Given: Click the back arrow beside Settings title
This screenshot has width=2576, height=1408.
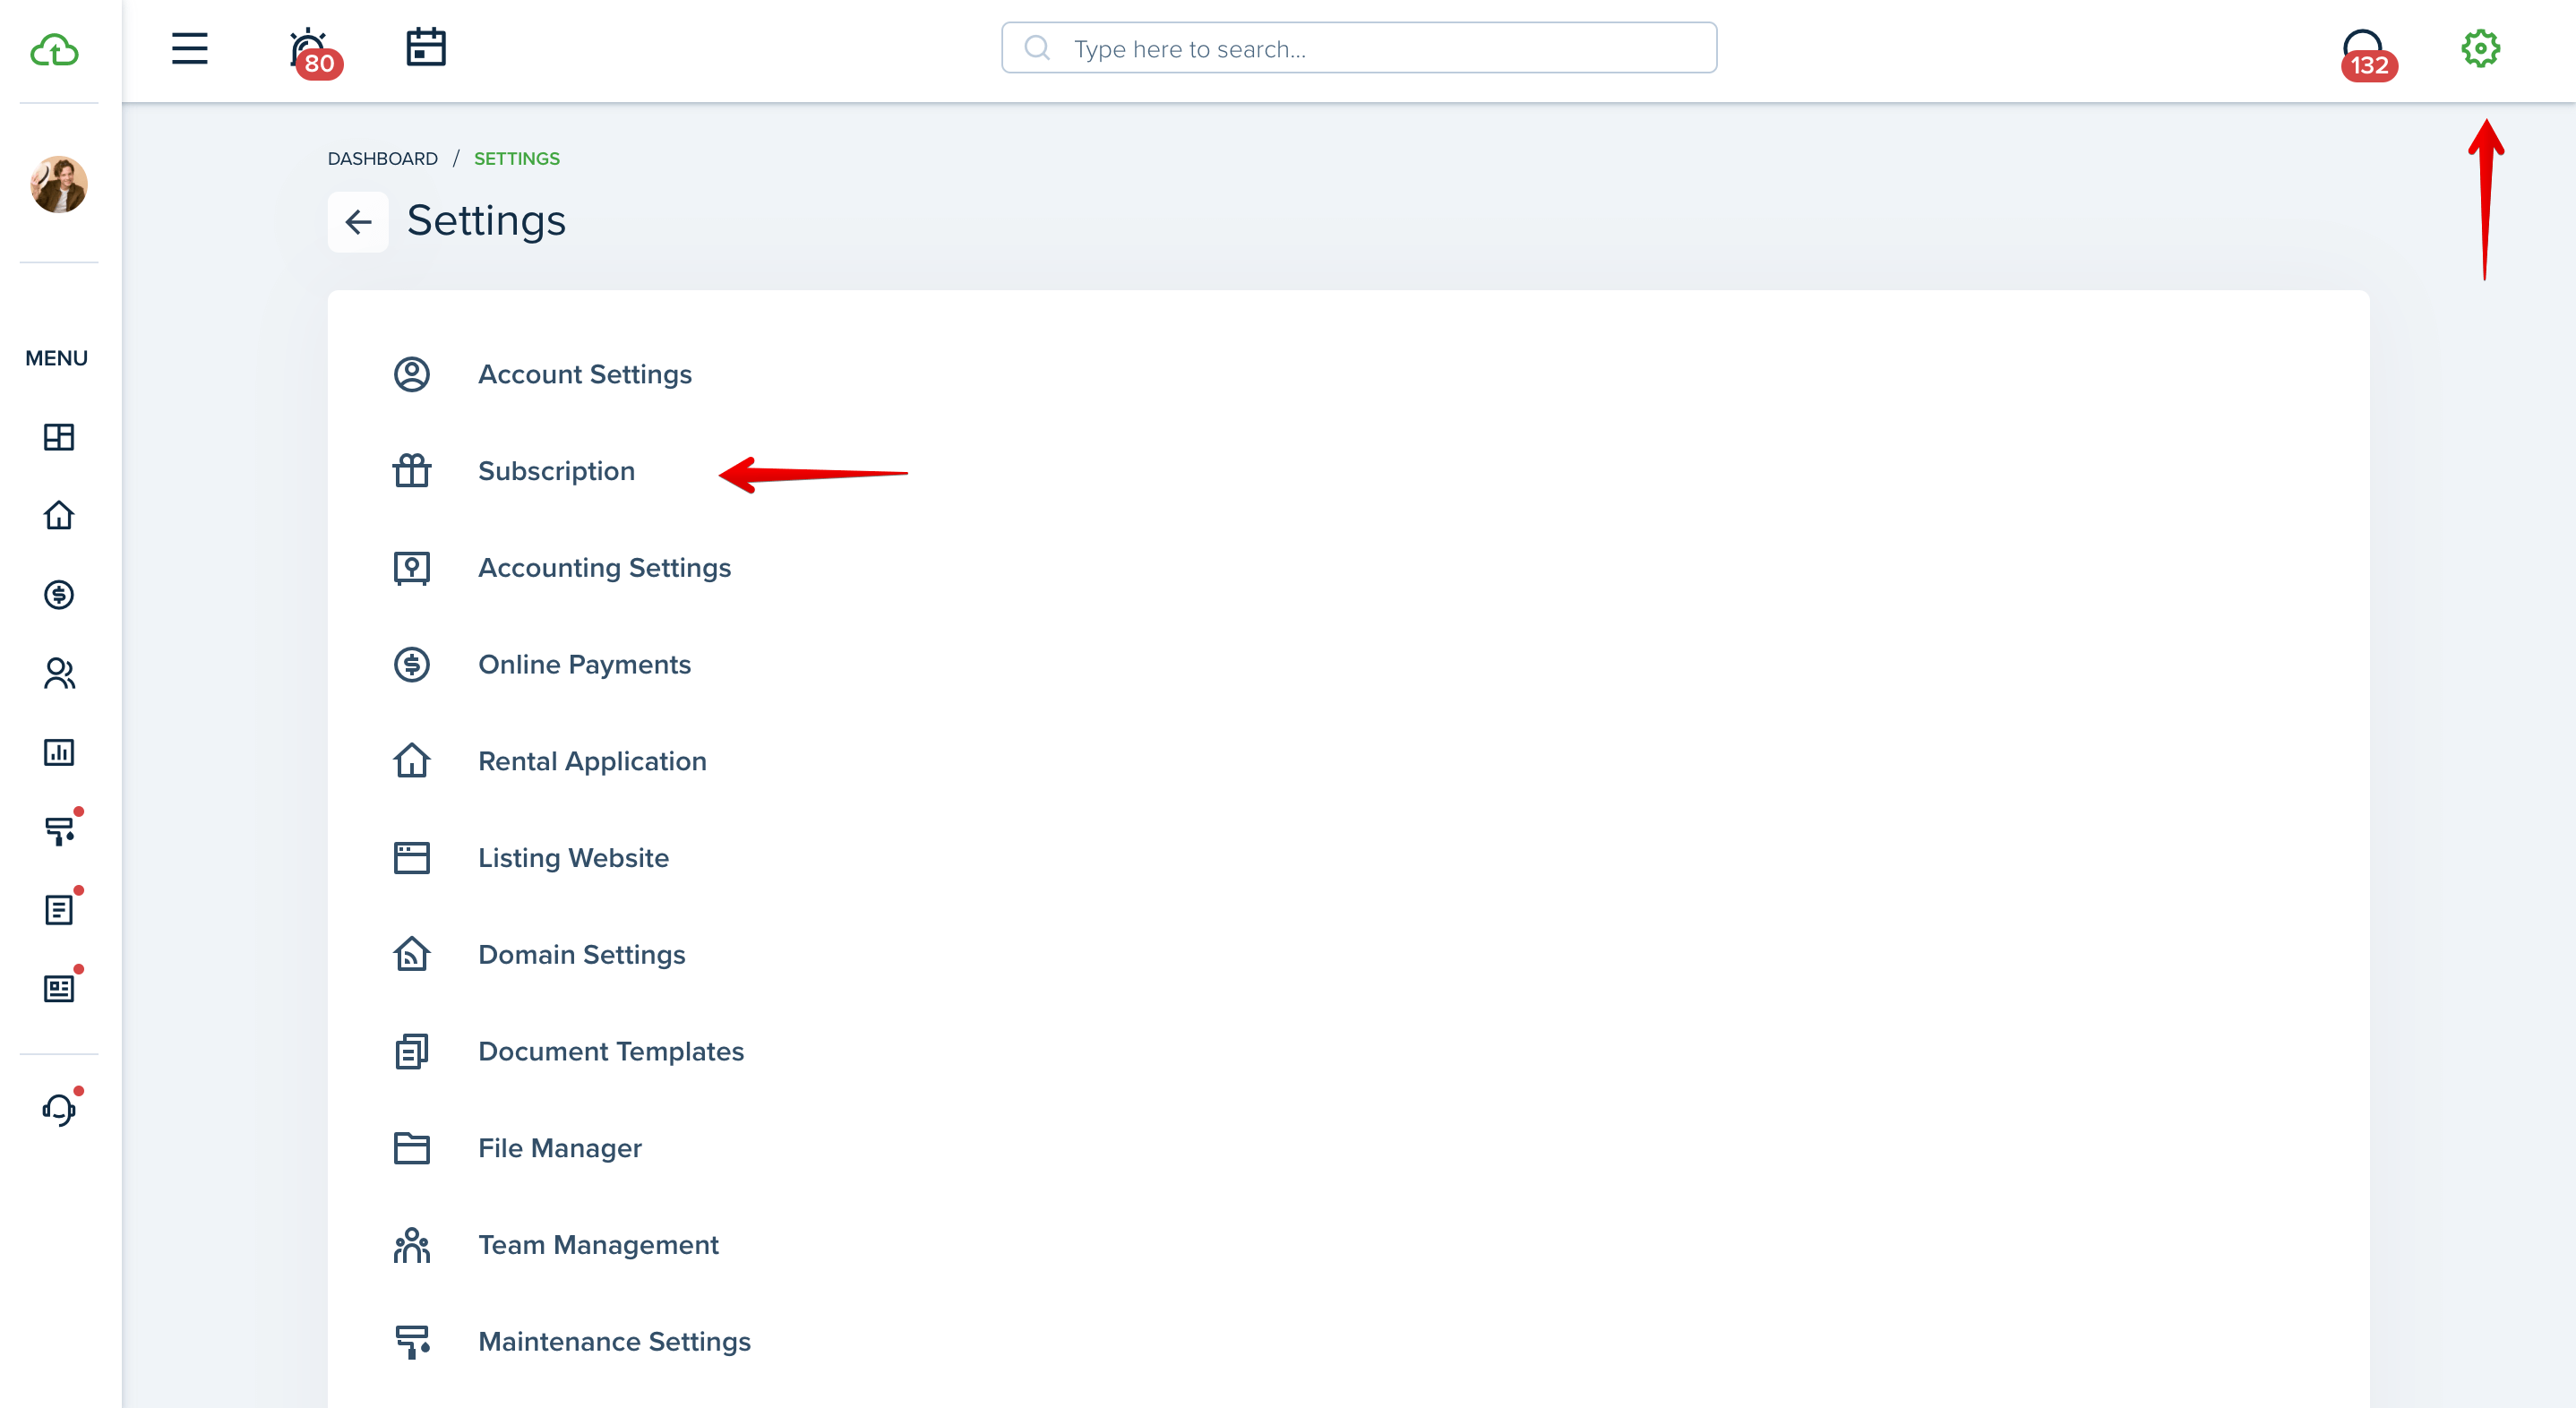Looking at the screenshot, I should tap(358, 222).
